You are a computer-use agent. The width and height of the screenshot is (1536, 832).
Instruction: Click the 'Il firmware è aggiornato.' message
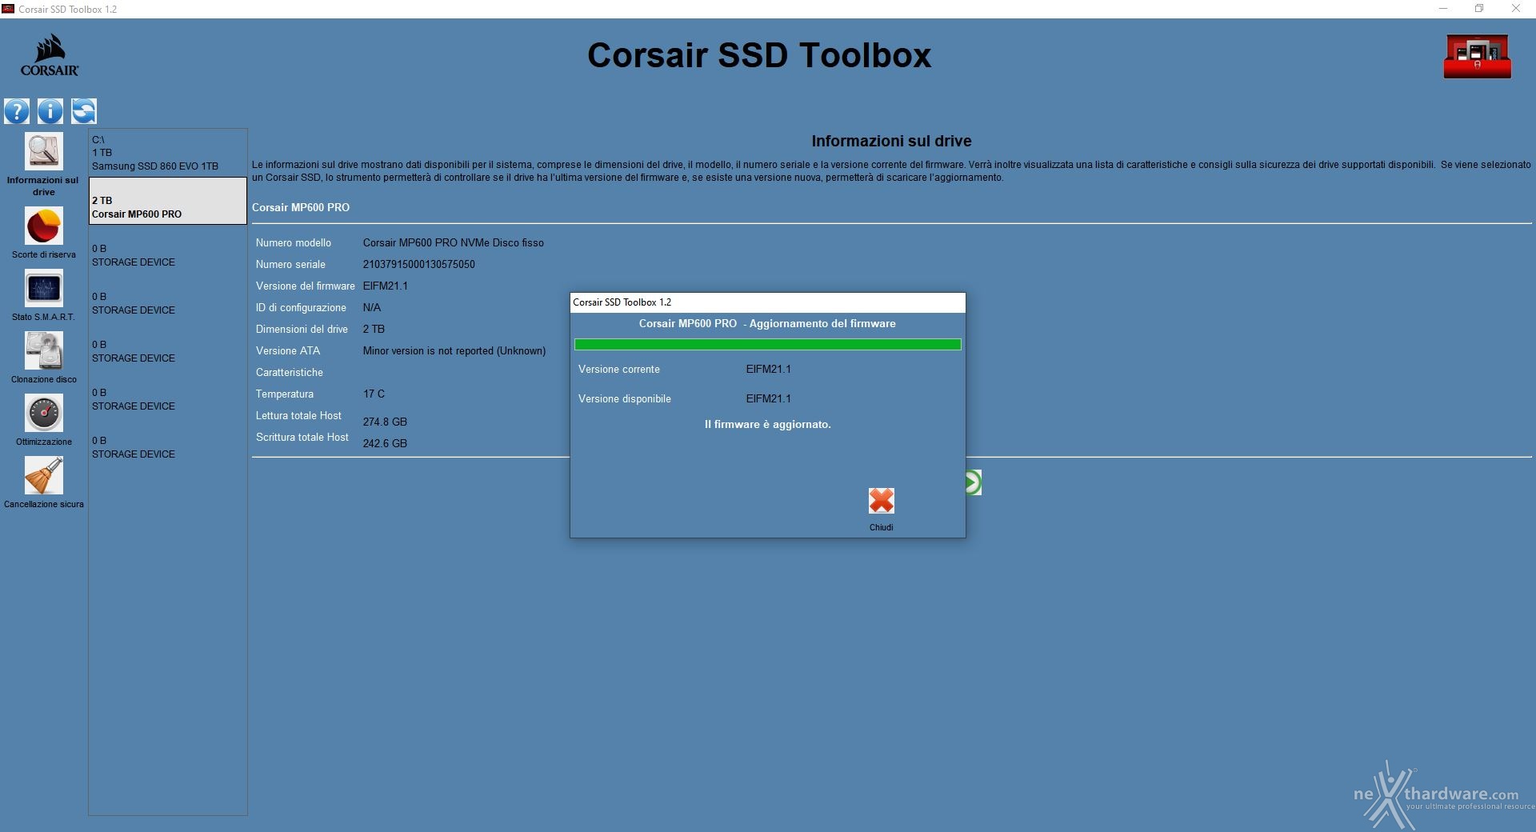(767, 424)
